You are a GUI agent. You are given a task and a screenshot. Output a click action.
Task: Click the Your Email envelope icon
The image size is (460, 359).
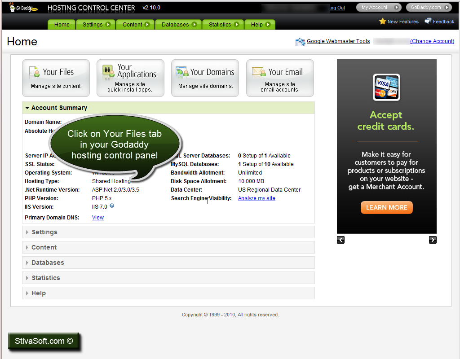coord(259,72)
